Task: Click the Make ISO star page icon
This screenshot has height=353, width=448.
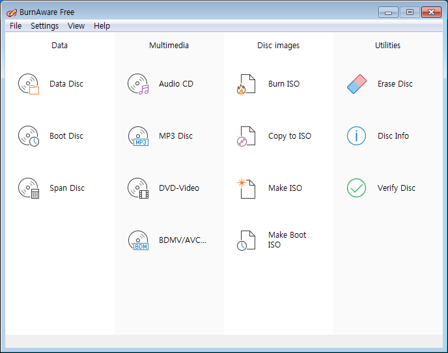Action: coord(246,188)
